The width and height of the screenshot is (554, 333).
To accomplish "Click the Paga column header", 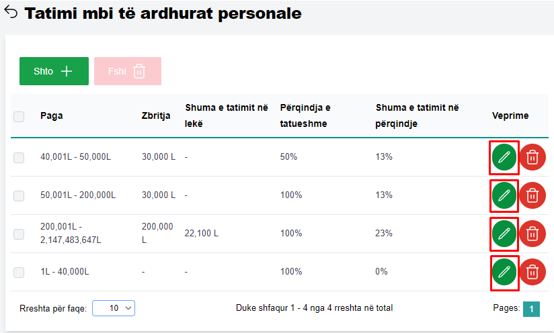I will (x=51, y=115).
